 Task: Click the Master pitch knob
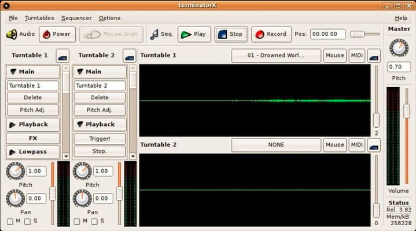(399, 47)
